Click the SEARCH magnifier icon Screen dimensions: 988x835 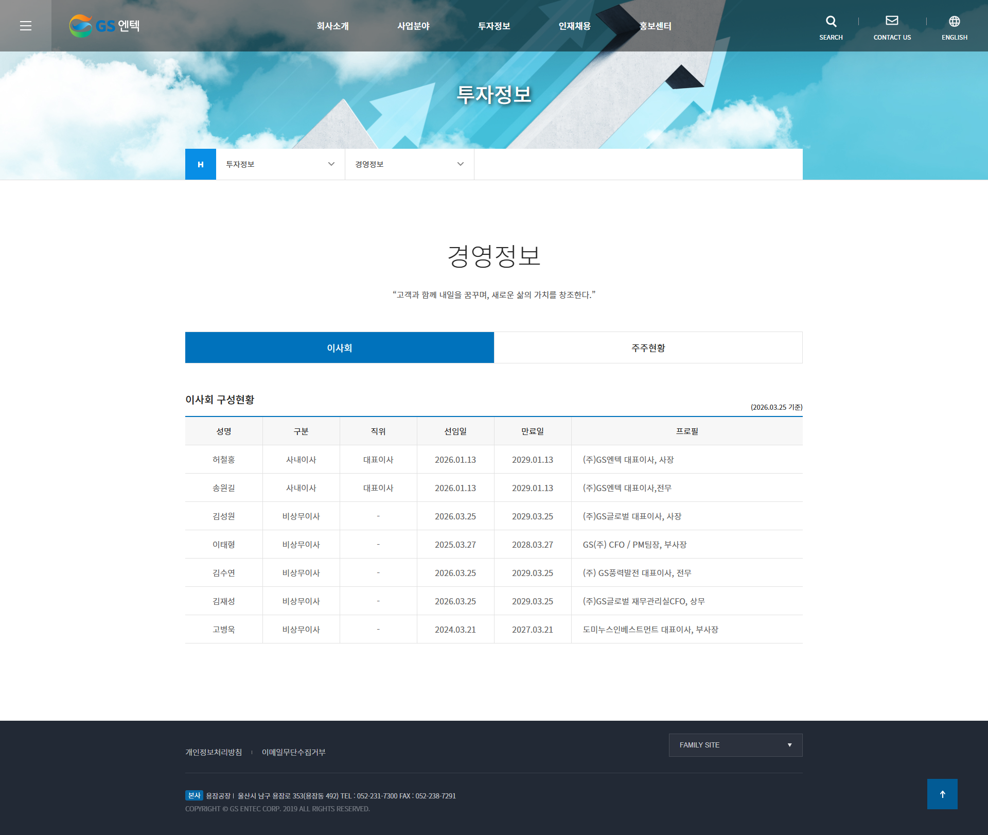click(831, 22)
